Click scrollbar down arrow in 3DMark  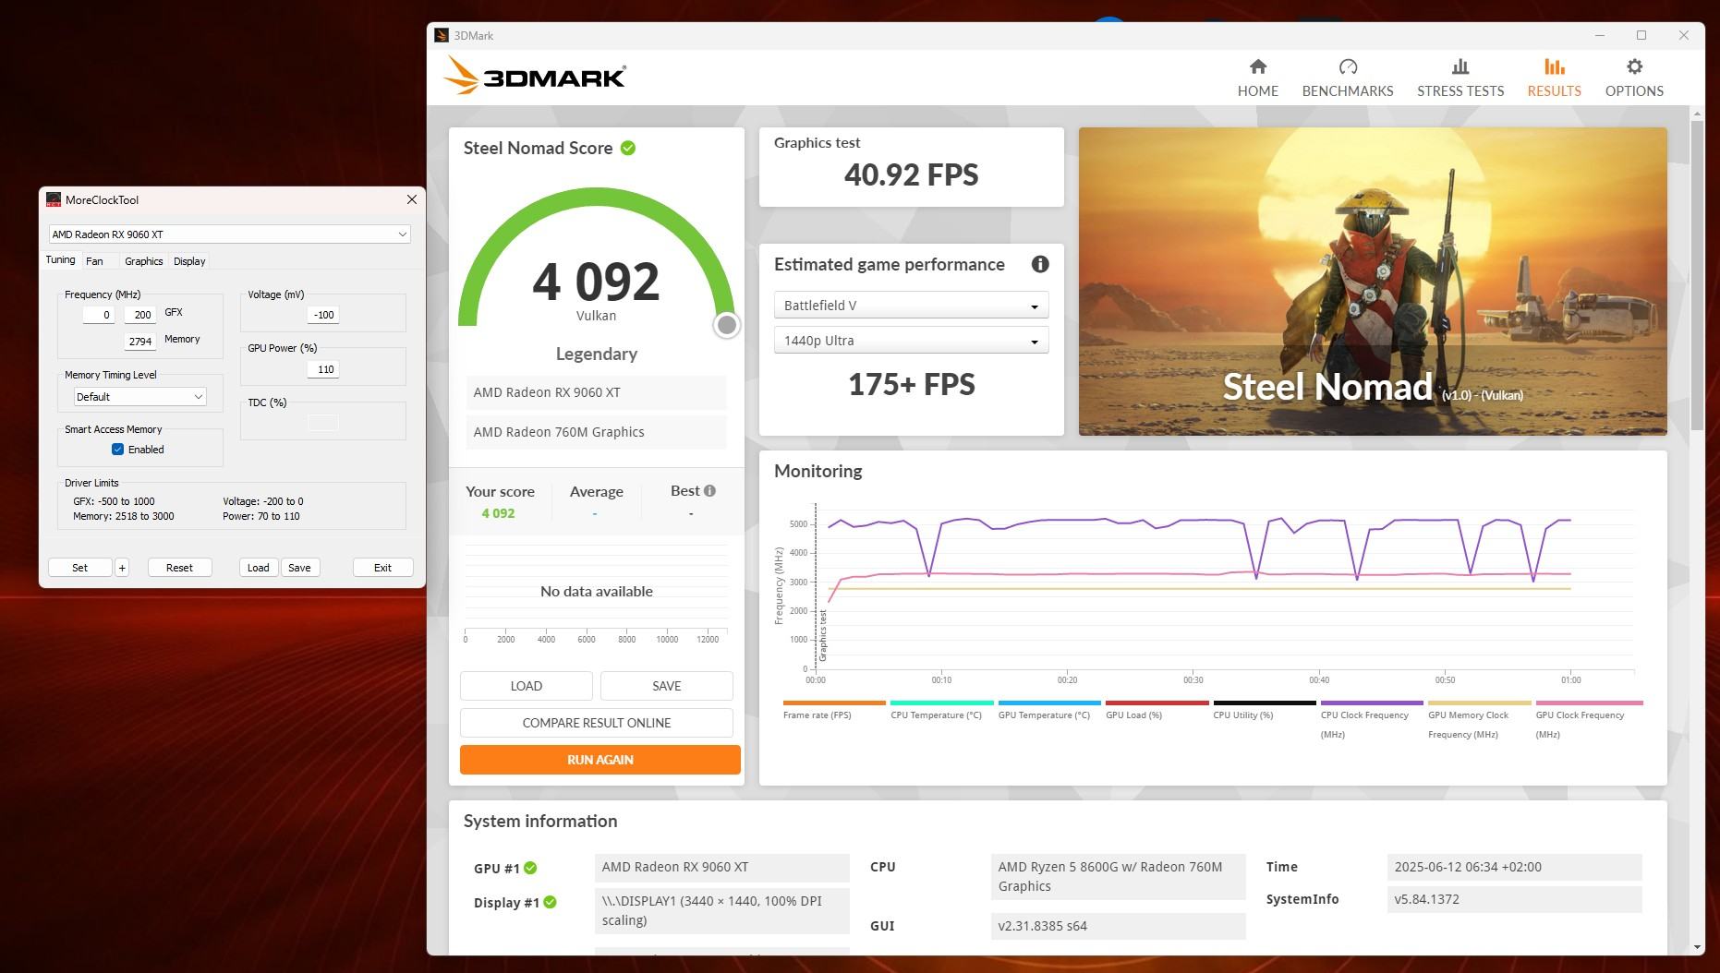pos(1696,948)
